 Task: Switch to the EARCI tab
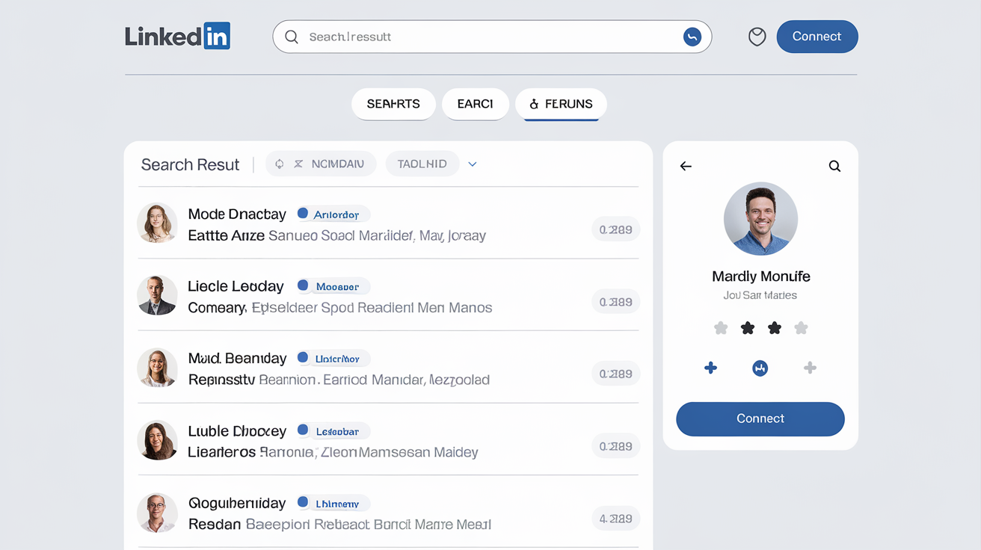click(x=476, y=104)
